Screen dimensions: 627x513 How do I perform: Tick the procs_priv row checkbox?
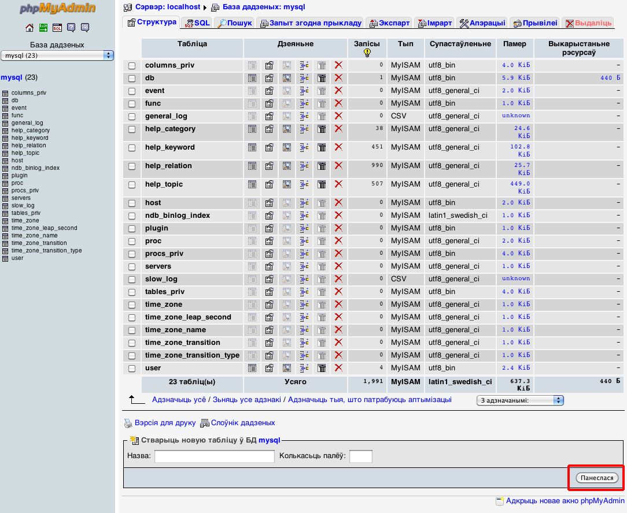[132, 254]
